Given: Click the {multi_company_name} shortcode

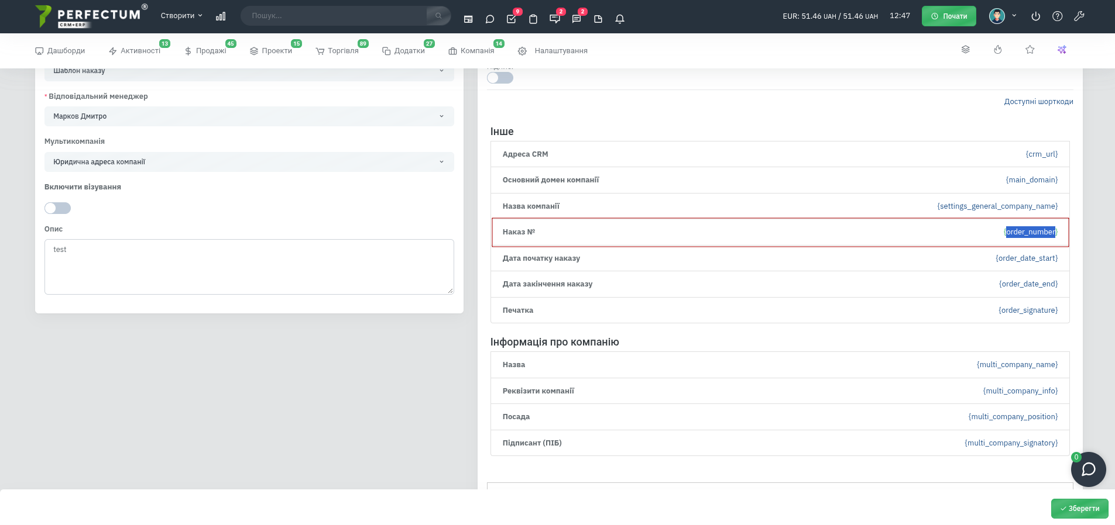Looking at the screenshot, I should tap(1017, 365).
